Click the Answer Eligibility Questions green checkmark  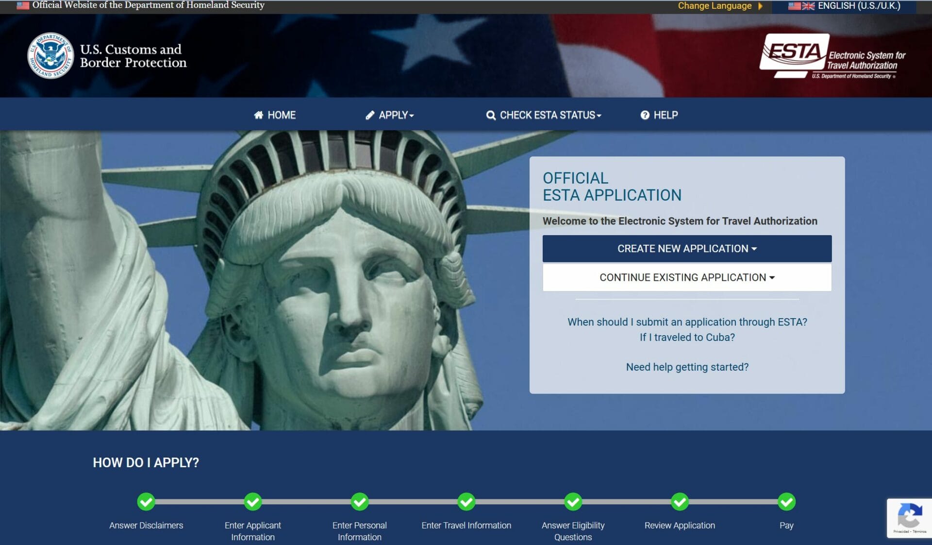(573, 502)
